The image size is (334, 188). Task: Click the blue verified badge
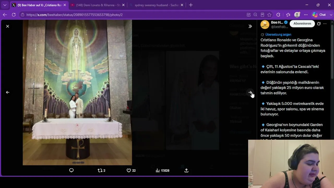[286, 22]
